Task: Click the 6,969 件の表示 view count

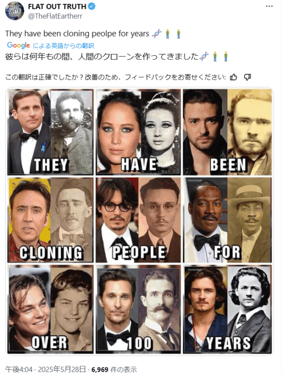Action: click(x=114, y=369)
